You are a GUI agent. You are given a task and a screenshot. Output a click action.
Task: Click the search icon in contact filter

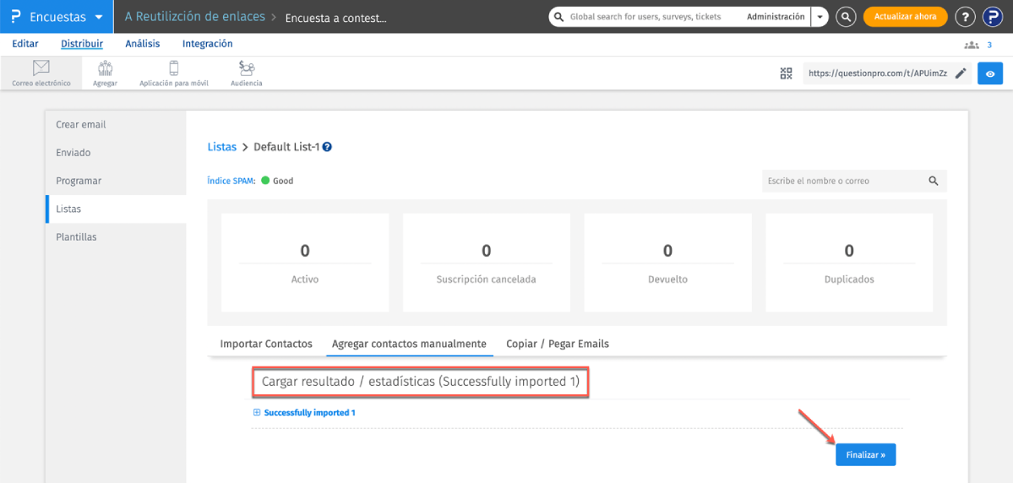(x=934, y=181)
